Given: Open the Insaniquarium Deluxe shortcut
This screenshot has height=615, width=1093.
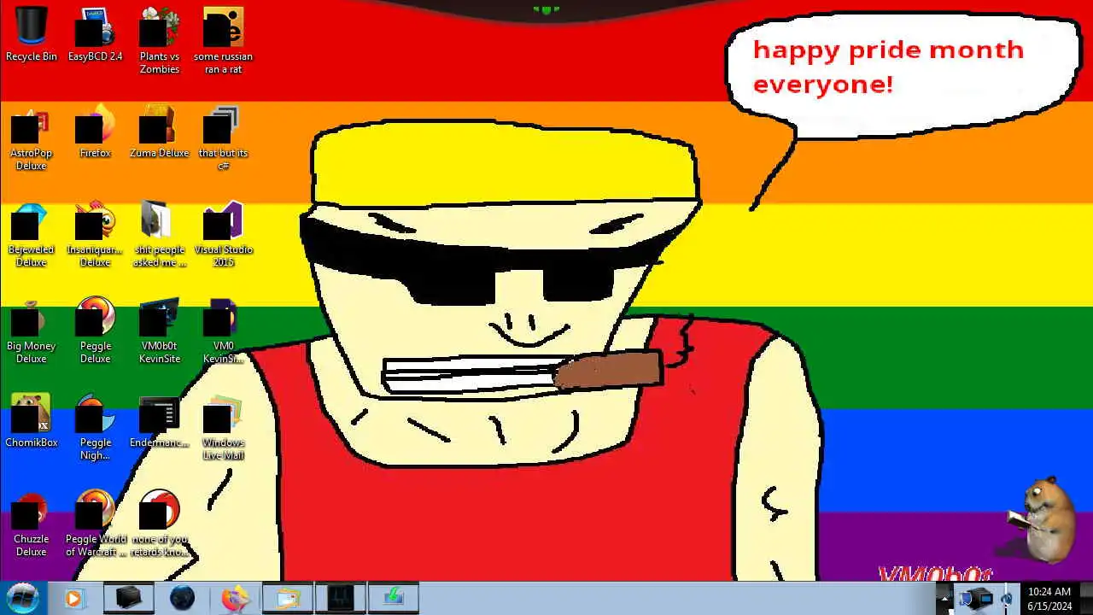Looking at the screenshot, I should (95, 233).
